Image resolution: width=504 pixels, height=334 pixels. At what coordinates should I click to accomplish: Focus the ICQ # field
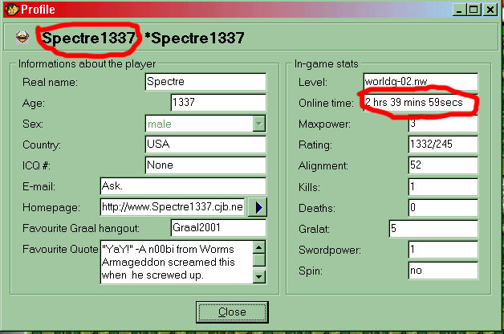205,165
